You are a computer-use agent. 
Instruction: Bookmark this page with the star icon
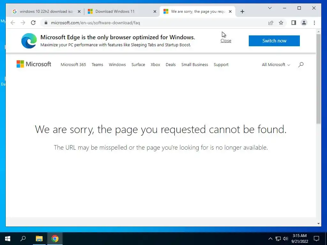tap(281, 23)
